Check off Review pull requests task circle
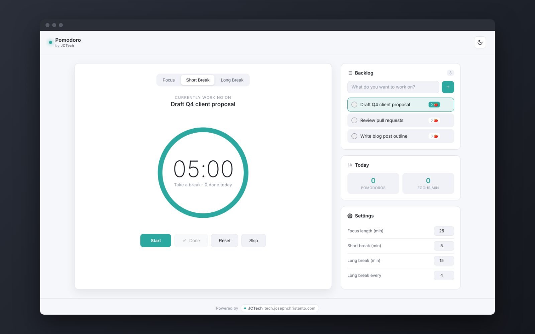Image resolution: width=535 pixels, height=334 pixels. coord(354,120)
